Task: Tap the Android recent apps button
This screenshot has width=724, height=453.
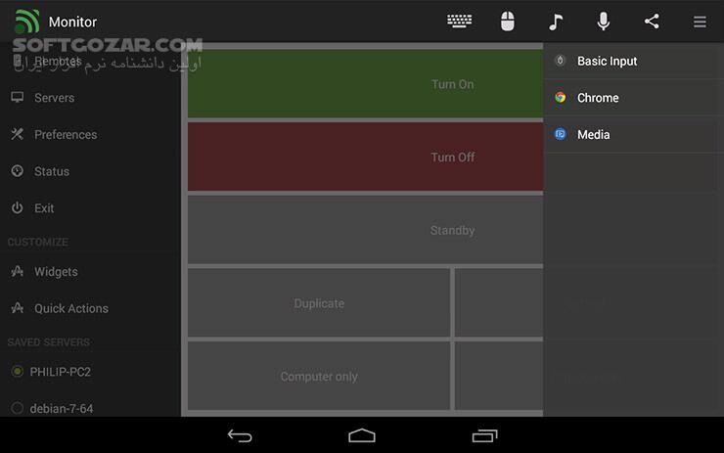Action: tap(484, 435)
